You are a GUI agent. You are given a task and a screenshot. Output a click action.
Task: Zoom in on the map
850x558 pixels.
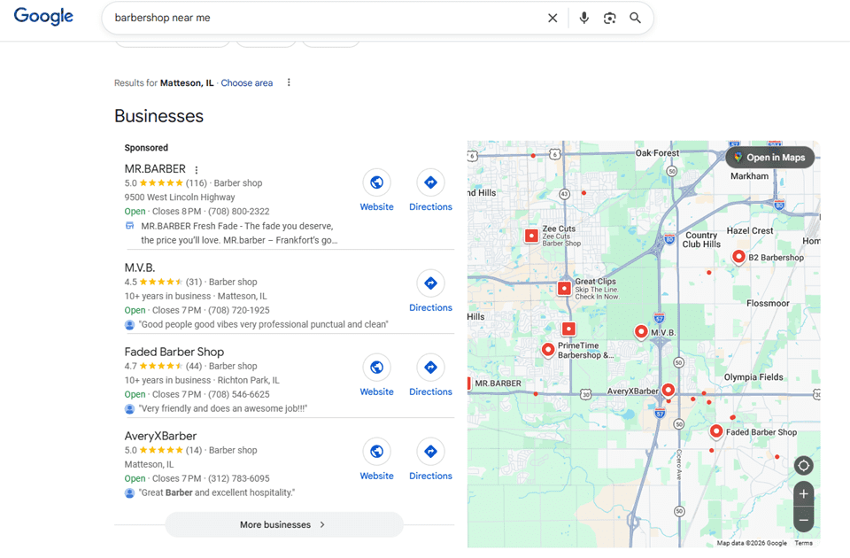pyautogui.click(x=803, y=494)
